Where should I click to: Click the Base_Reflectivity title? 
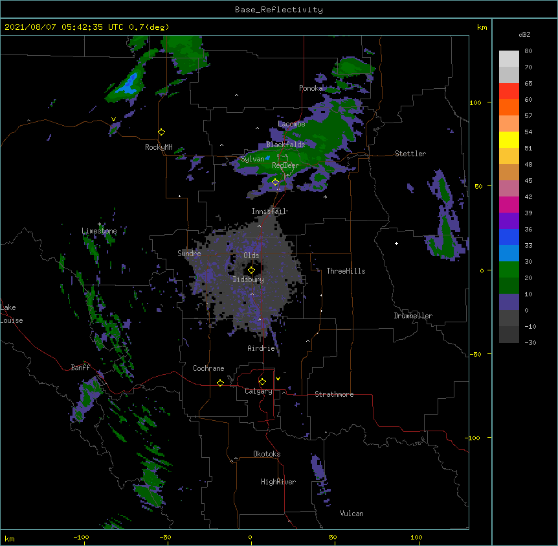(x=279, y=10)
